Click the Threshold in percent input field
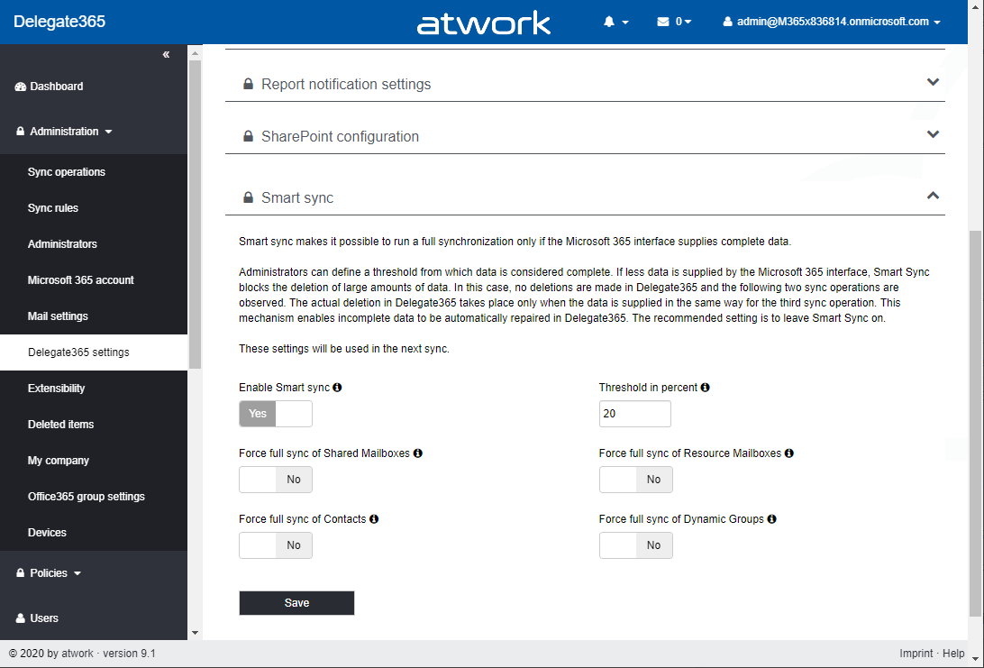 click(x=635, y=414)
